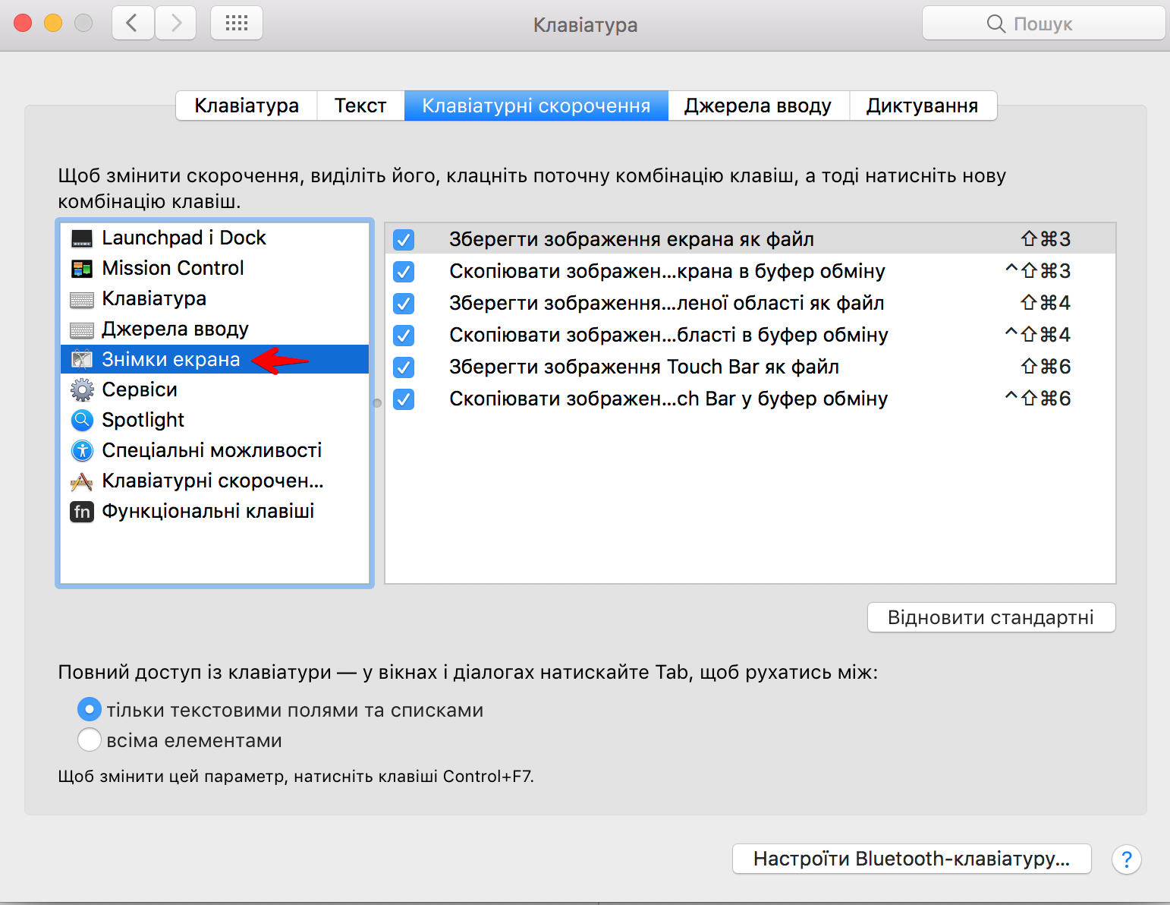
Task: Open the Диктування tab
Action: tap(923, 106)
